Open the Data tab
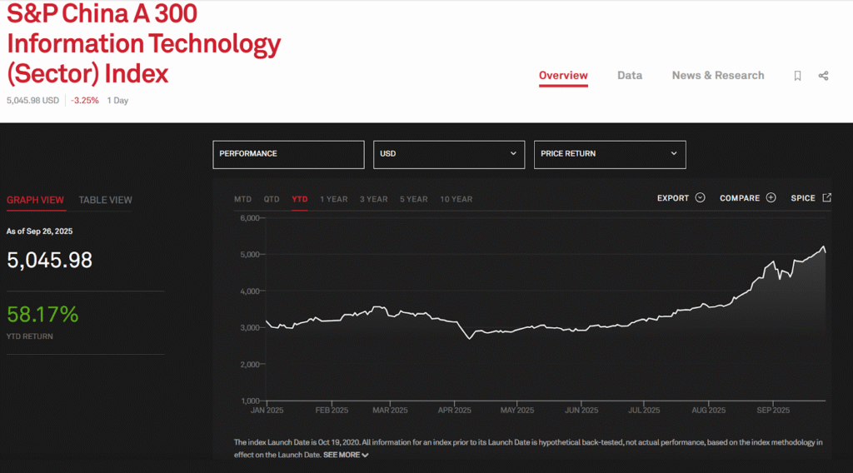Image resolution: width=853 pixels, height=473 pixels. tap(629, 76)
